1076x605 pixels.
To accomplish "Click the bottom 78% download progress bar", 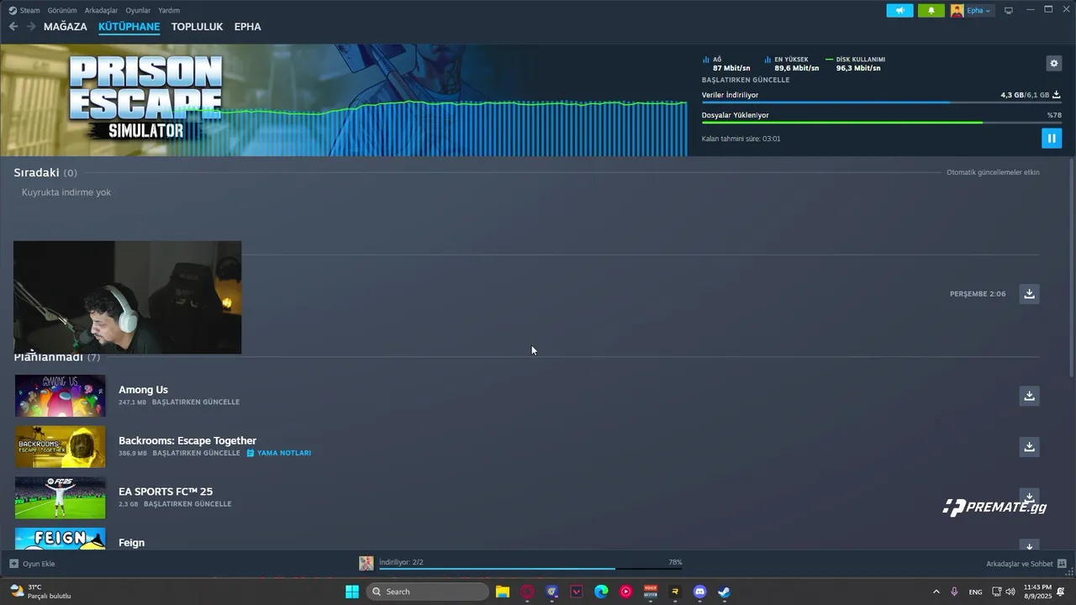I will (x=530, y=569).
